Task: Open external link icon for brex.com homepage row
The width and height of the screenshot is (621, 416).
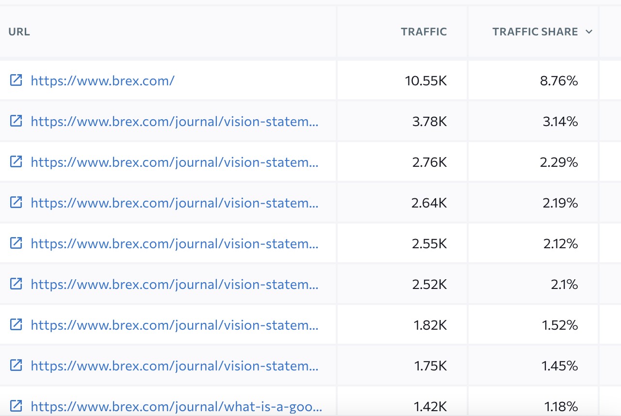Action: 16,80
